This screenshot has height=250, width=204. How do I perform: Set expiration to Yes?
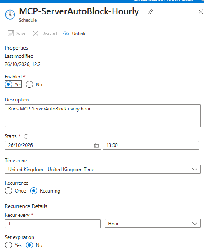click(8, 245)
